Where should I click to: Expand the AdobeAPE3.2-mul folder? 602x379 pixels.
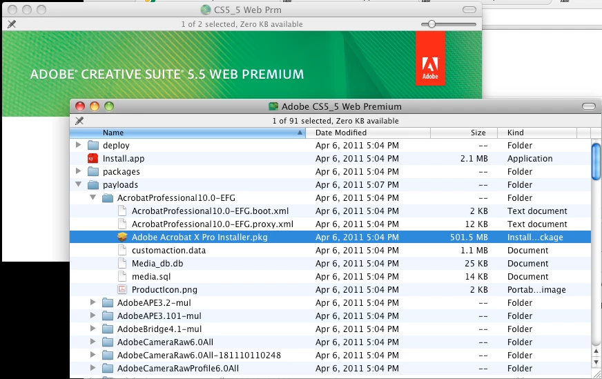[93, 302]
